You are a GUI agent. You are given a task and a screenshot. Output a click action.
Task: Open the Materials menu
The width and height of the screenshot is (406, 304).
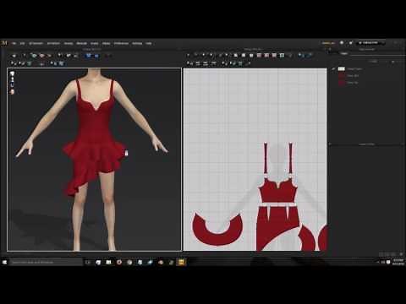pos(82,43)
